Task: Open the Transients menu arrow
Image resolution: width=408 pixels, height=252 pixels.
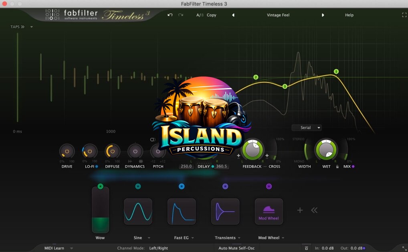Action: (x=239, y=238)
